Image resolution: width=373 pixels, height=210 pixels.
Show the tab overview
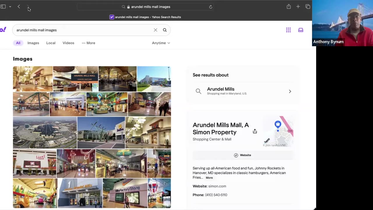[308, 6]
